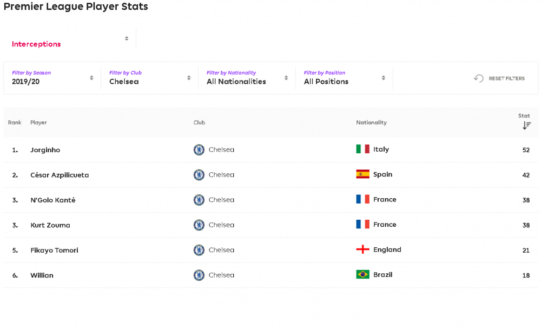Open Fikayo Tomori player link
Image resolution: width=541 pixels, height=331 pixels.
click(x=54, y=250)
